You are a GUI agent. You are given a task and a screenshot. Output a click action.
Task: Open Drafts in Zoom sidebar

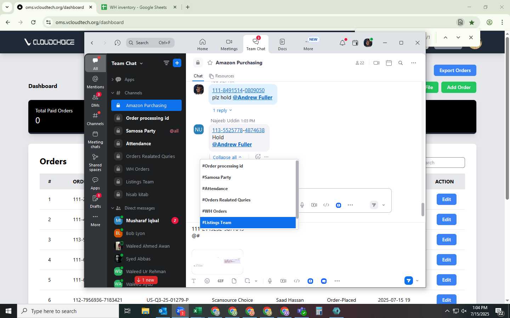[95, 201]
